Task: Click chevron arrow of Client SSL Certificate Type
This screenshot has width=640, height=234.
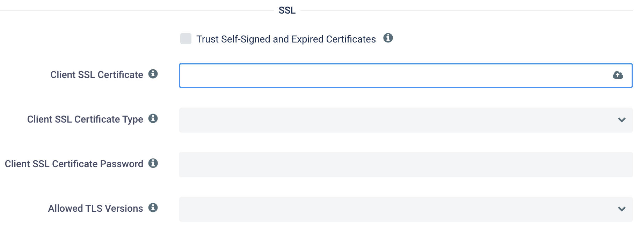Action: click(x=622, y=120)
